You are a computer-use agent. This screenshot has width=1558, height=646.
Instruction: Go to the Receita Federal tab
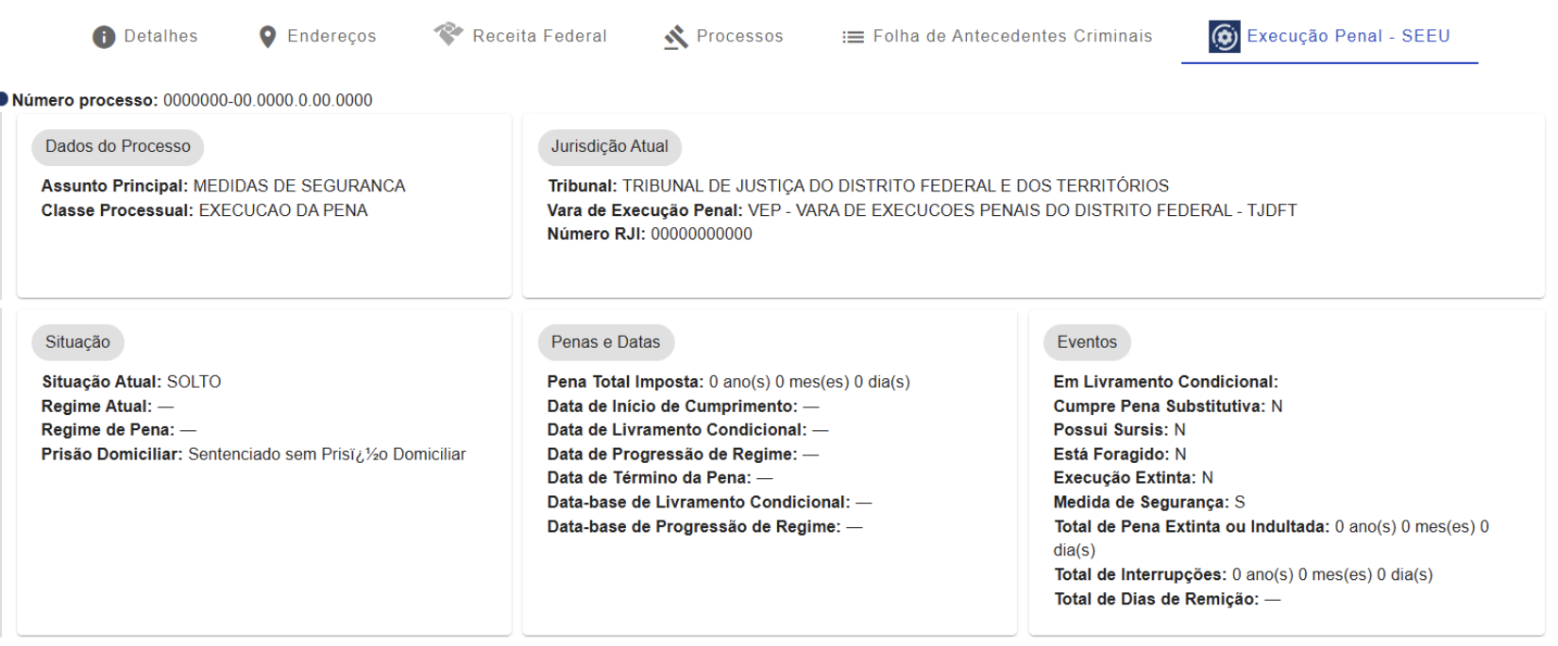(539, 37)
